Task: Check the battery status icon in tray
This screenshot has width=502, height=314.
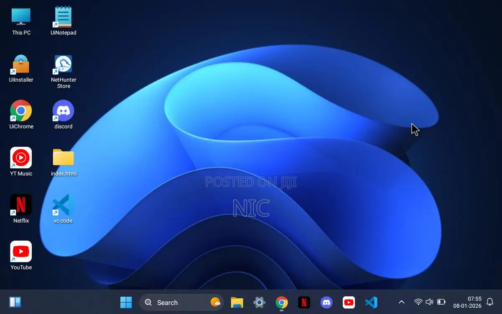Action: (x=441, y=302)
